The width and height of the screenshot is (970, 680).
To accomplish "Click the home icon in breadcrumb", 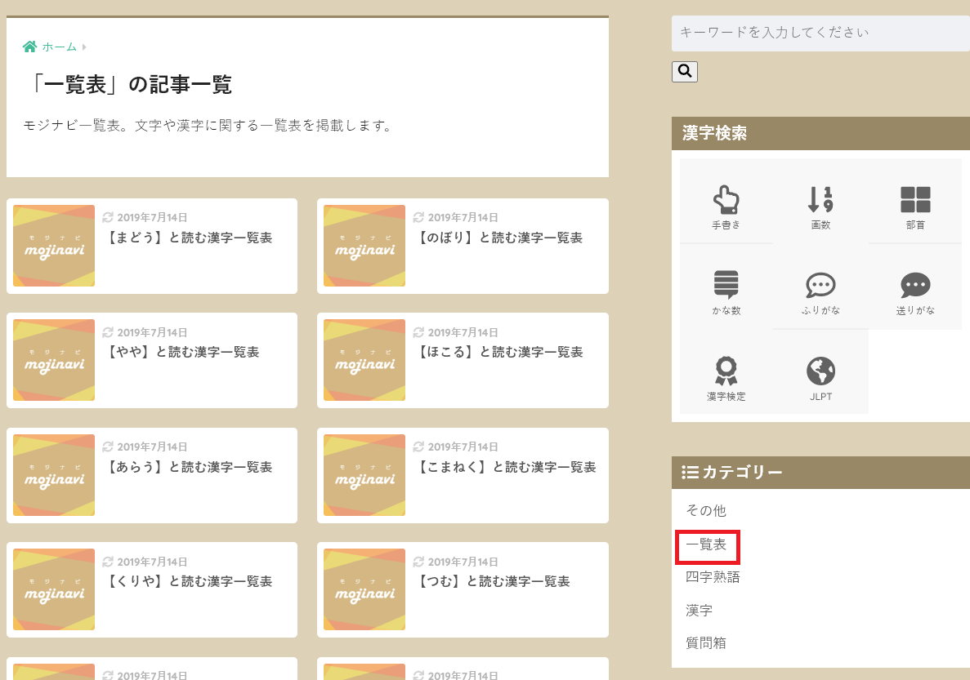I will pyautogui.click(x=29, y=47).
